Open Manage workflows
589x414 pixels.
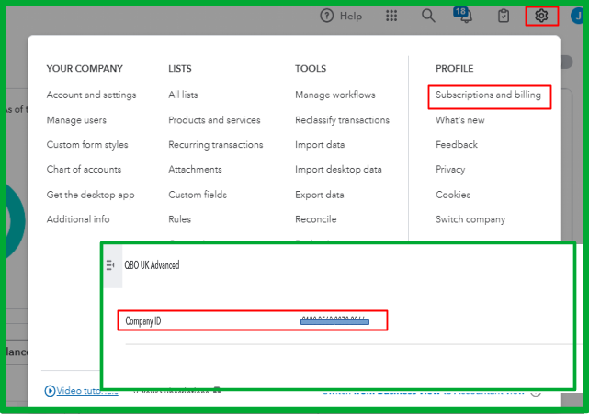[335, 95]
